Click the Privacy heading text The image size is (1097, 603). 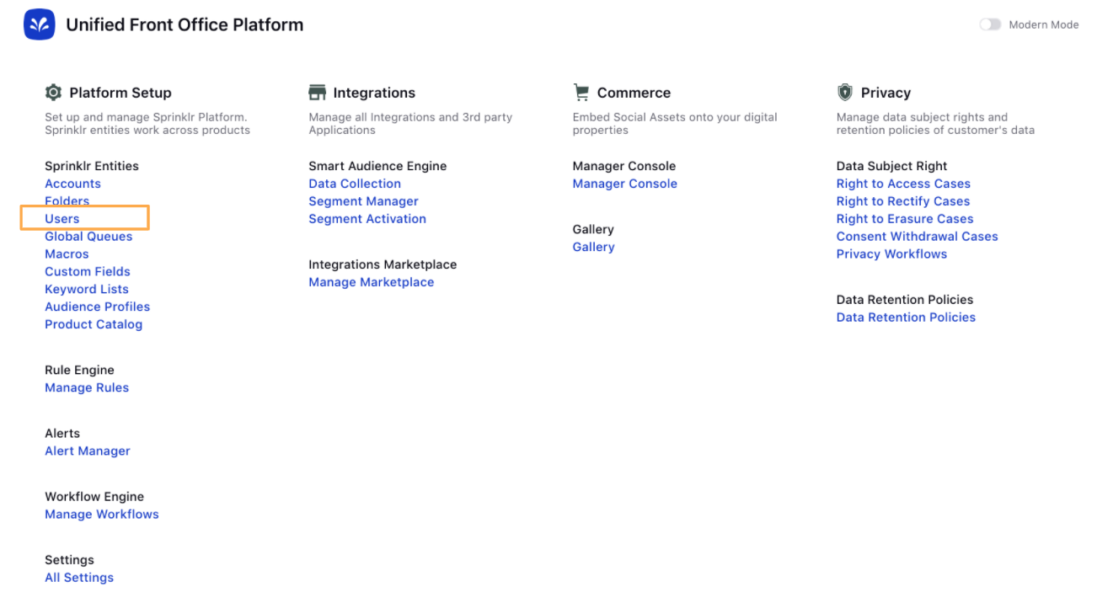[x=886, y=93]
